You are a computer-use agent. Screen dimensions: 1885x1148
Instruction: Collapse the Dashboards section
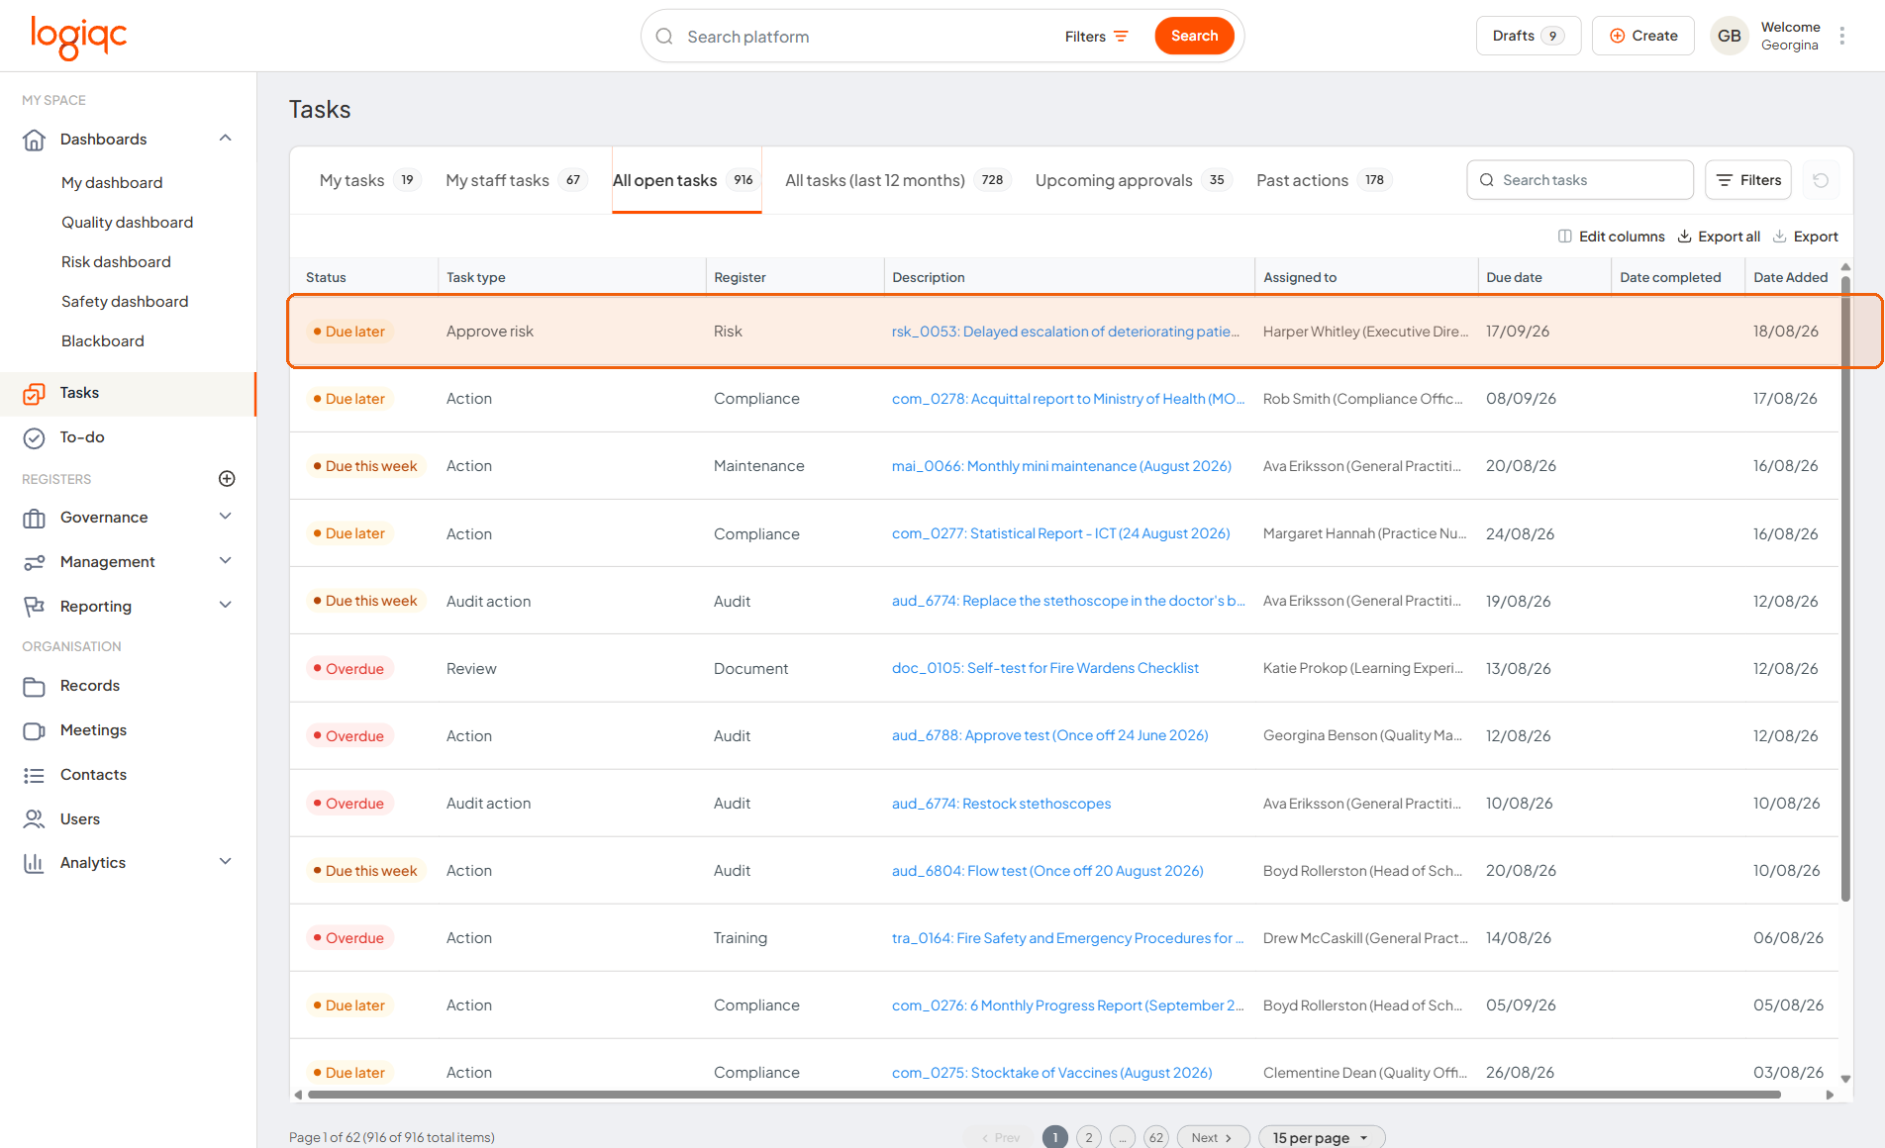coord(226,139)
